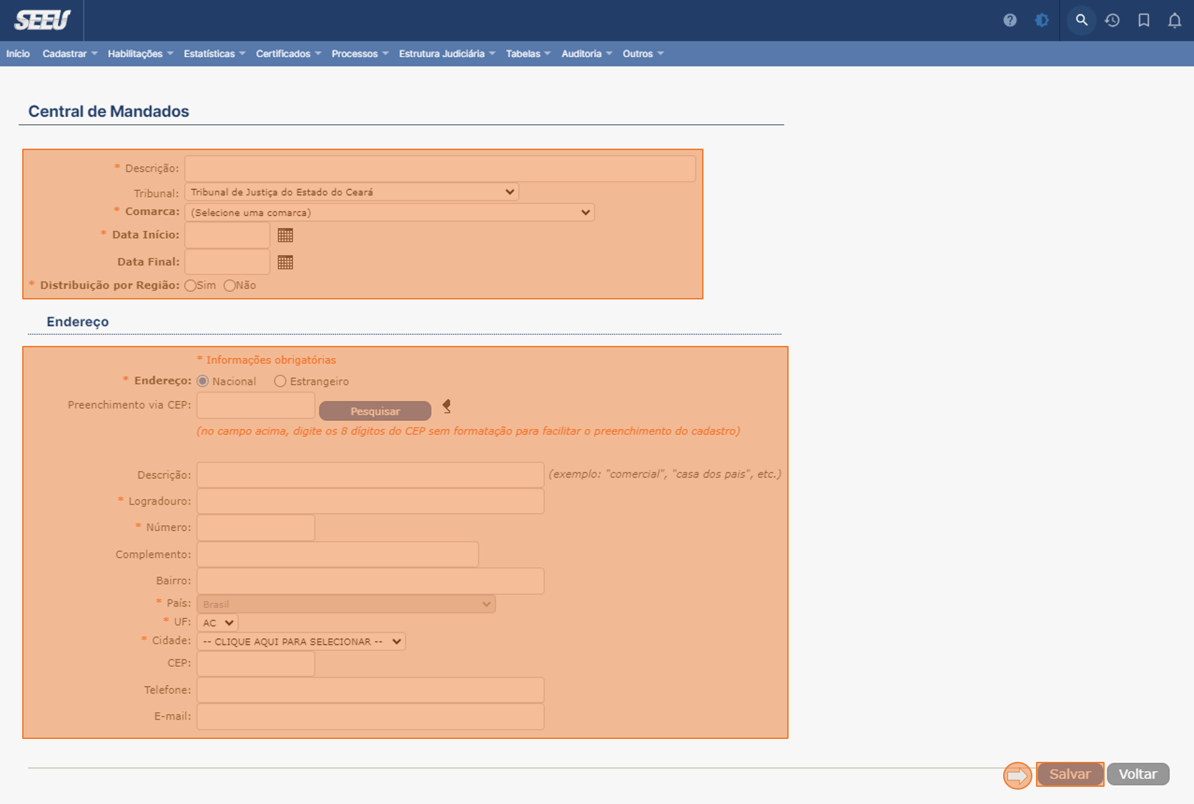The width and height of the screenshot is (1194, 804).
Task: Open the País dropdown
Action: (x=346, y=604)
